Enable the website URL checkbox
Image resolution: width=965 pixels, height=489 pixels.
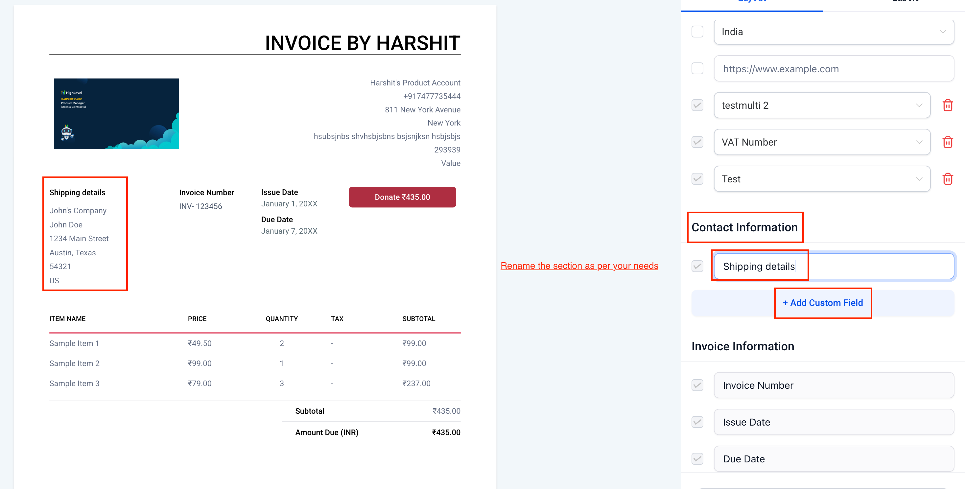[x=697, y=69]
